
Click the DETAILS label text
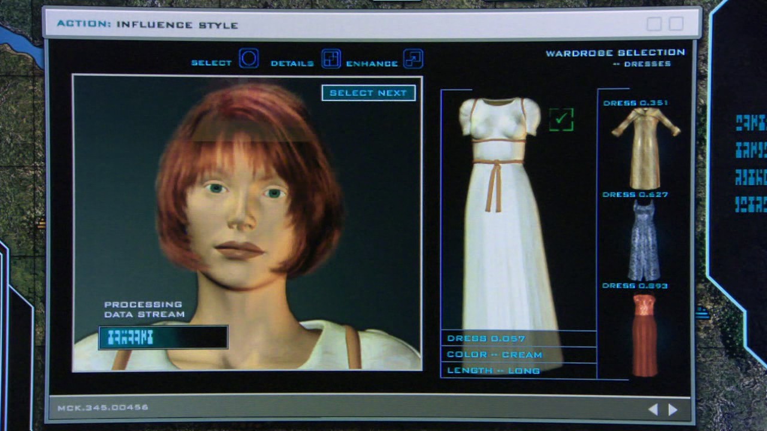292,63
